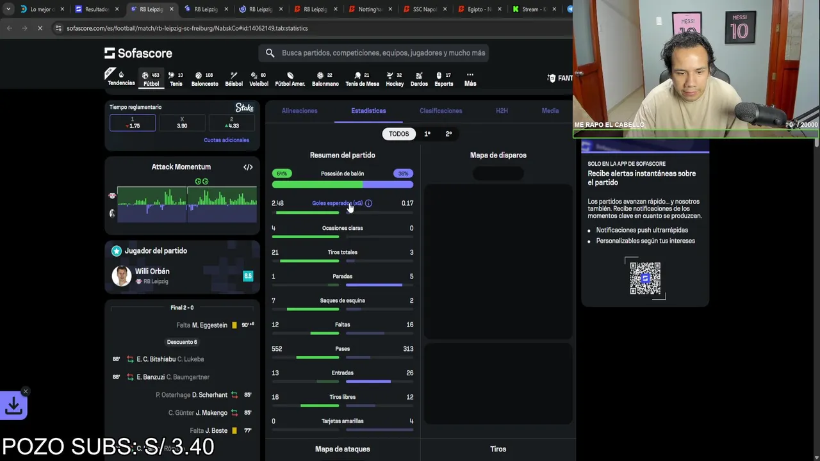Select the Fútbol Amer. sport category

(290, 79)
